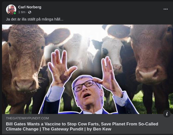Click the info icon on link preview
Viewport: 173px width, 135px height.
[x=167, y=114]
